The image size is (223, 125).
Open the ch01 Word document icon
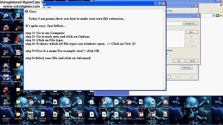[x=79, y=102]
